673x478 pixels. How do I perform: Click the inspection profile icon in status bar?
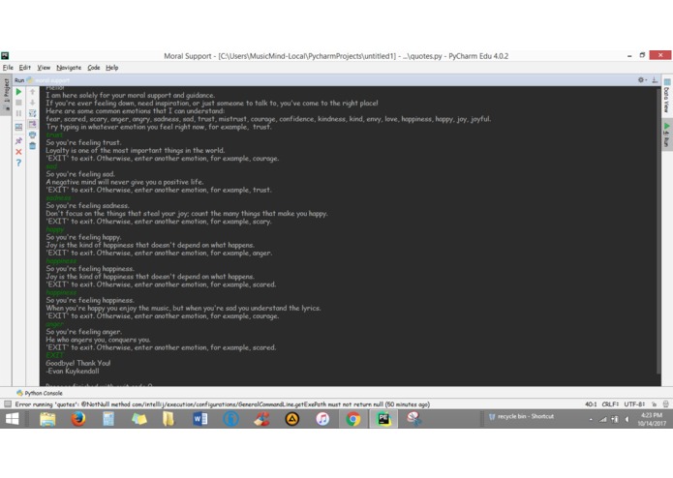point(665,403)
